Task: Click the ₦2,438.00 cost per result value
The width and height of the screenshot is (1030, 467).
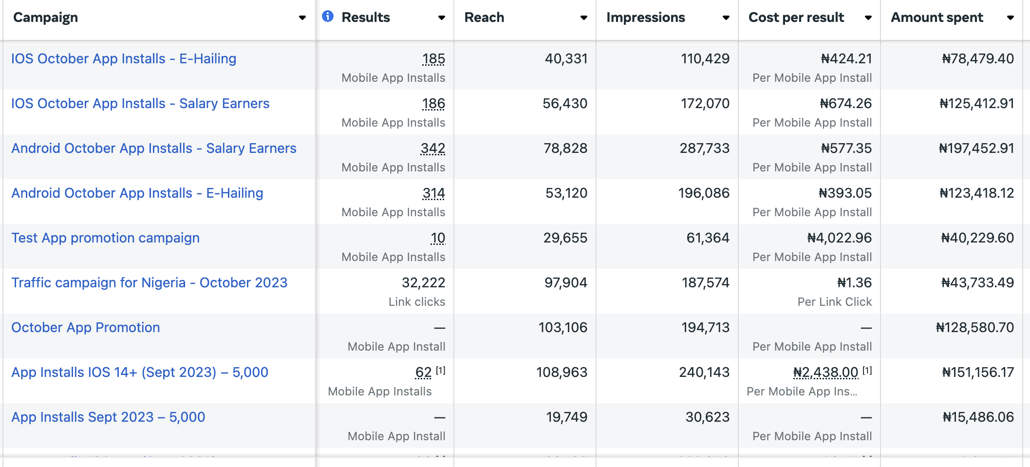Action: click(x=825, y=373)
